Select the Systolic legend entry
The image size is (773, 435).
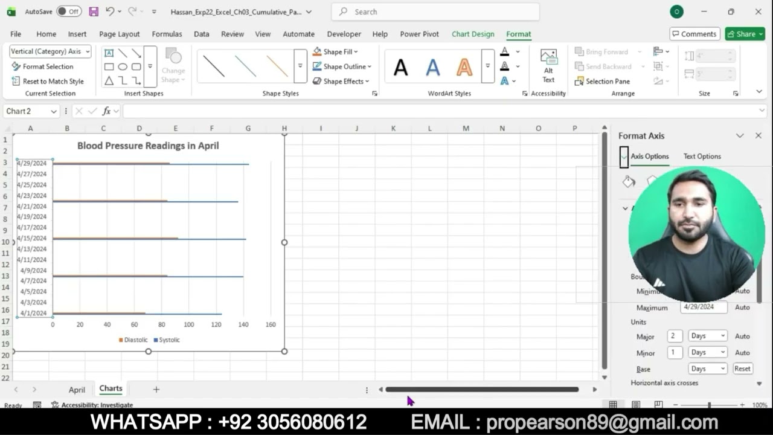(x=167, y=340)
